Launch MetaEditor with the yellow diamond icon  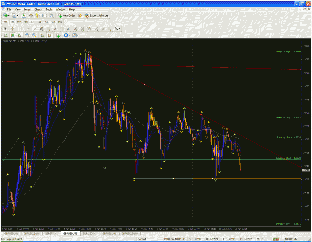[80, 15]
